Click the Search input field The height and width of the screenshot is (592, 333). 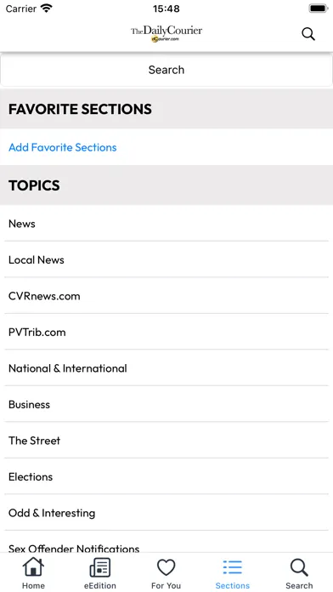coord(166,70)
